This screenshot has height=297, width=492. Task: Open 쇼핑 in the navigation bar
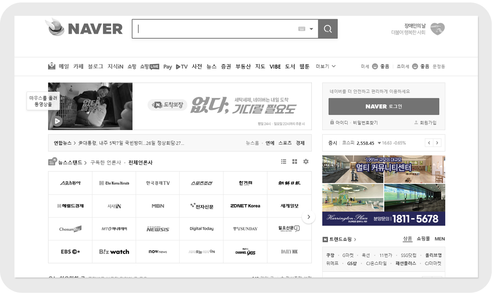[x=132, y=66]
